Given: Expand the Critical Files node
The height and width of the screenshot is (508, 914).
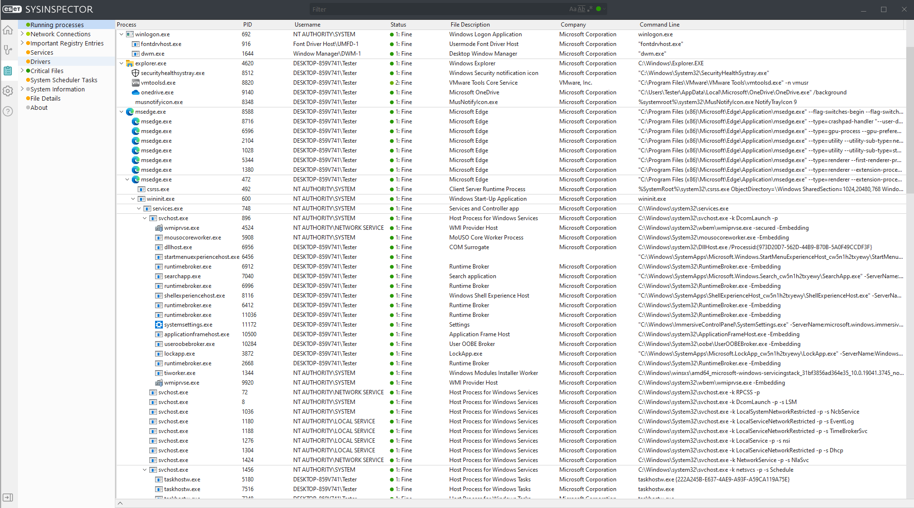Looking at the screenshot, I should point(22,71).
